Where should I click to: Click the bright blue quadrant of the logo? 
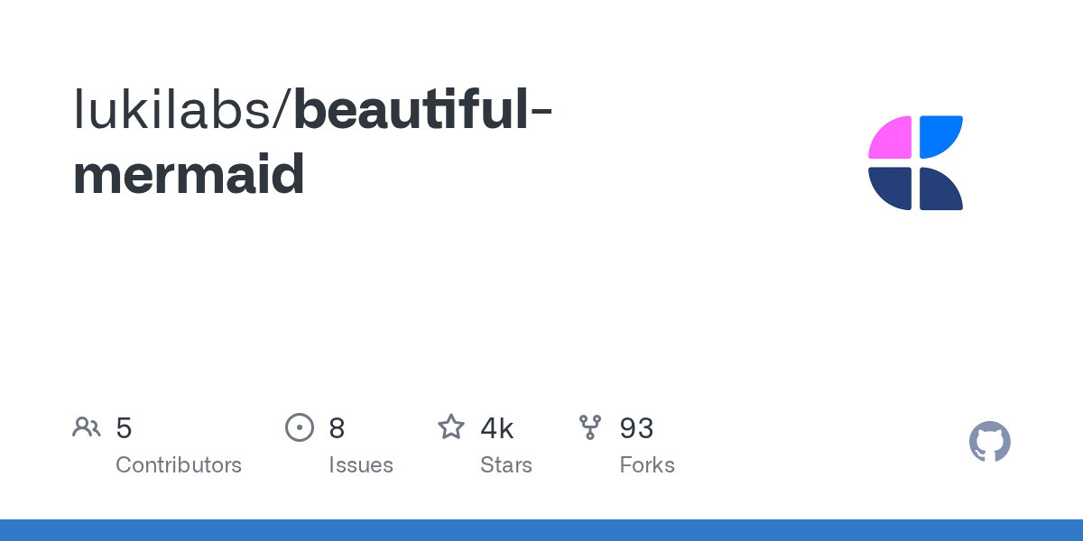(939, 137)
